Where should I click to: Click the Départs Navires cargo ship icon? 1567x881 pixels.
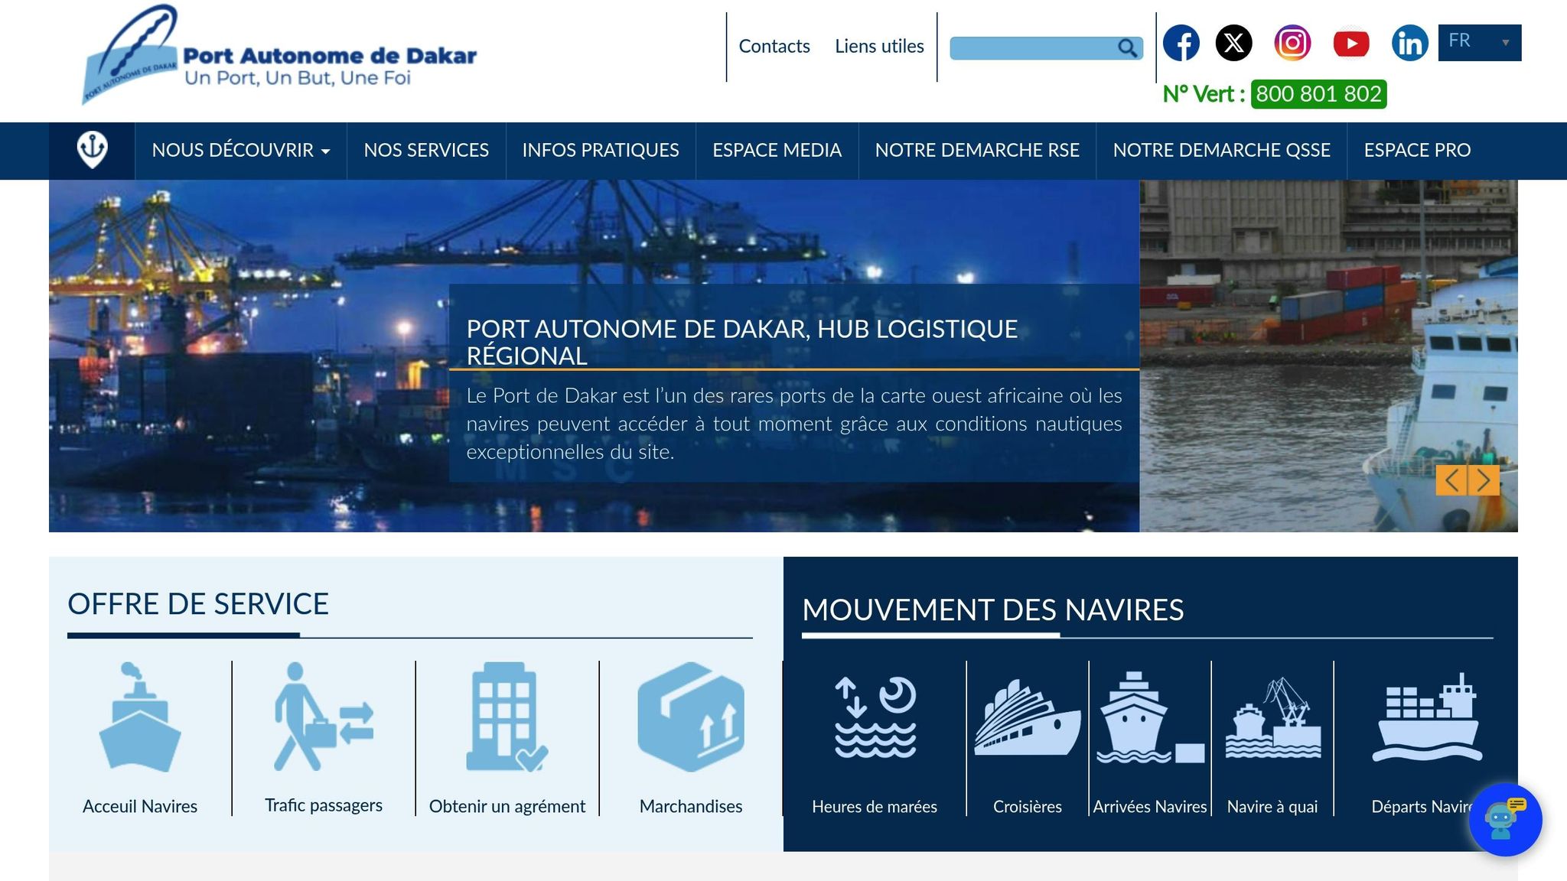pos(1427,717)
